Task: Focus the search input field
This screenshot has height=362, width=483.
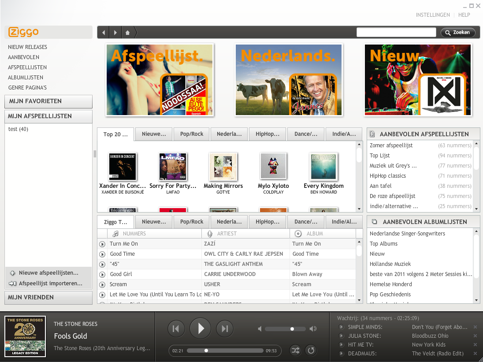Action: coord(396,32)
